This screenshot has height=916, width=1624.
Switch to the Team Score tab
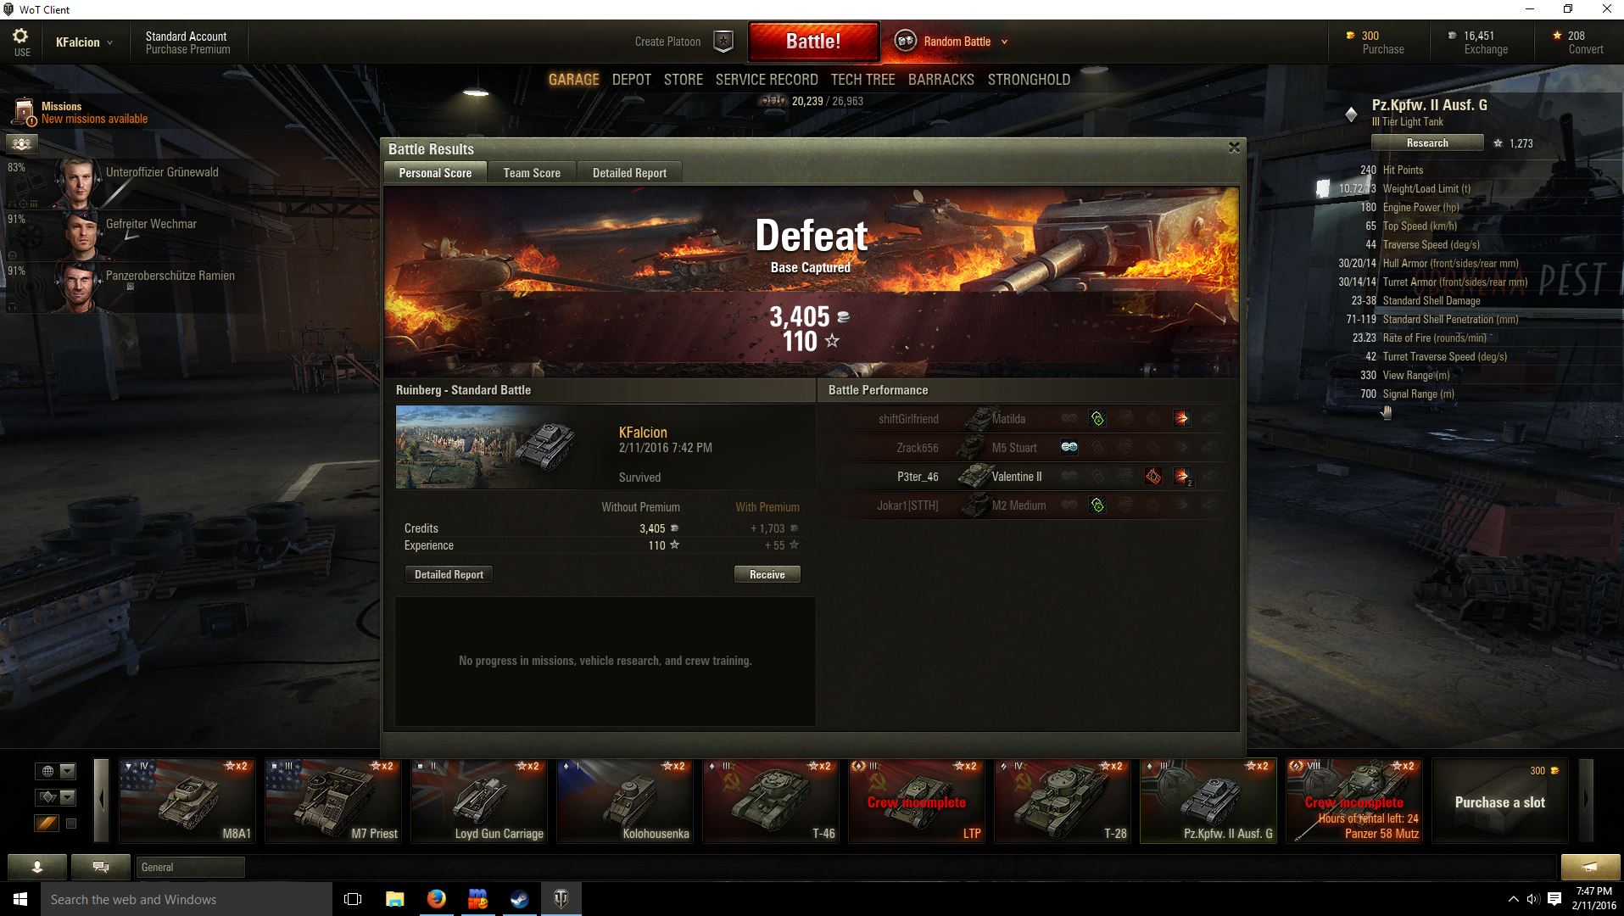(x=532, y=173)
